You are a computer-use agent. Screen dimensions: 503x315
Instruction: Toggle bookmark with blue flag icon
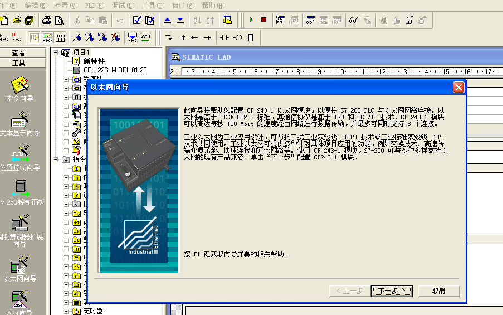77,37
